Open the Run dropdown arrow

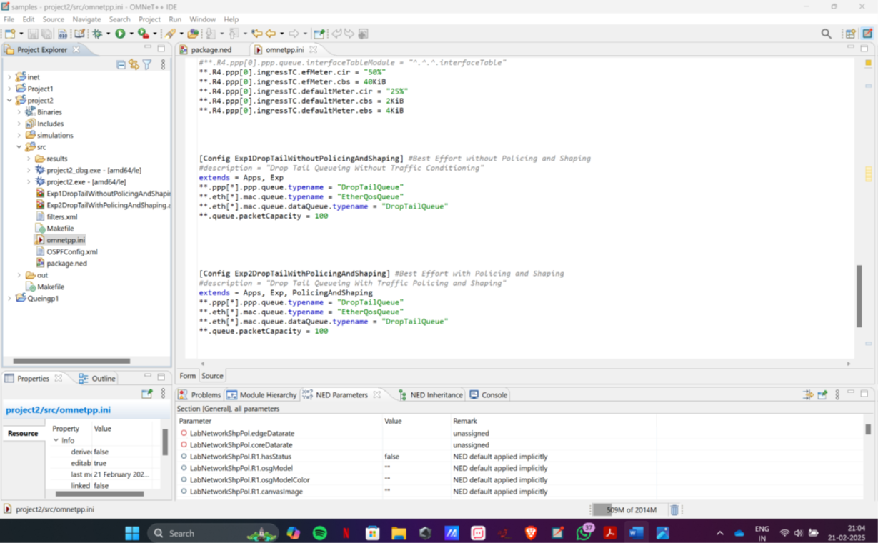coord(131,34)
